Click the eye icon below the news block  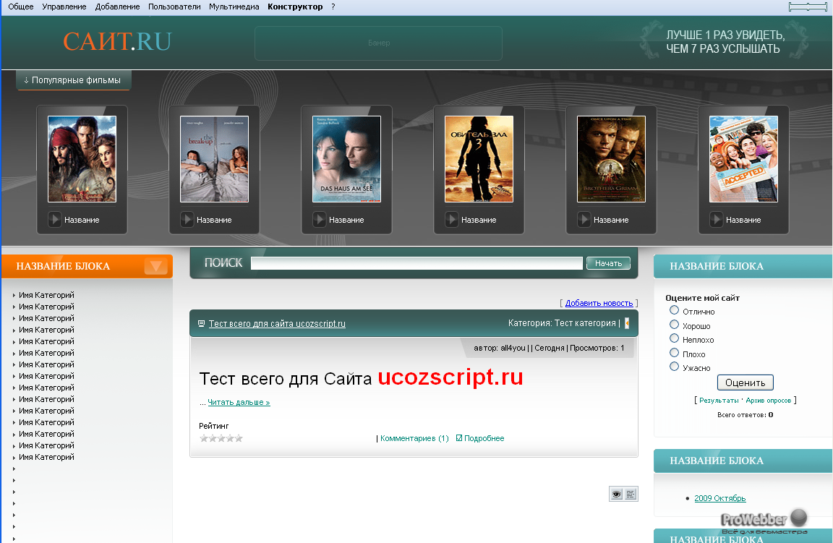tap(616, 494)
